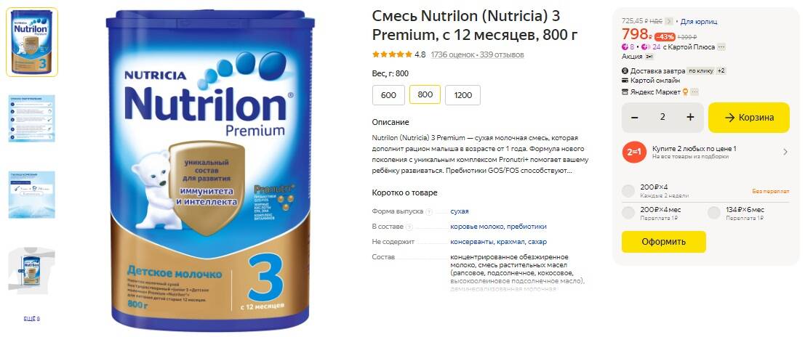Open the 1736 оценок · 339 отзывов link
Viewport: 805px width, 337px height.
tap(477, 54)
